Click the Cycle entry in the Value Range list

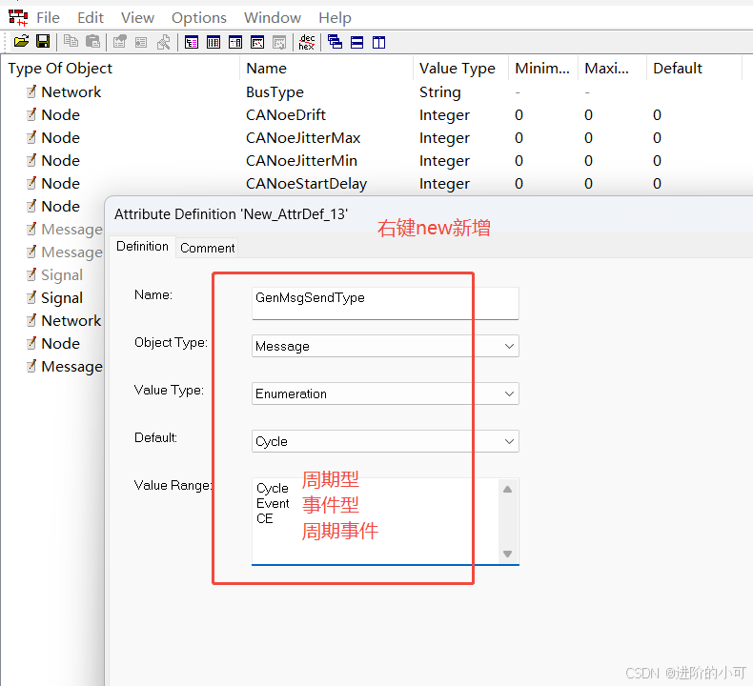273,488
